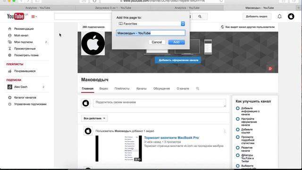This screenshot has height=170, width=302.
Task: Click the channel search magnifier icon
Action: tap(198, 88)
